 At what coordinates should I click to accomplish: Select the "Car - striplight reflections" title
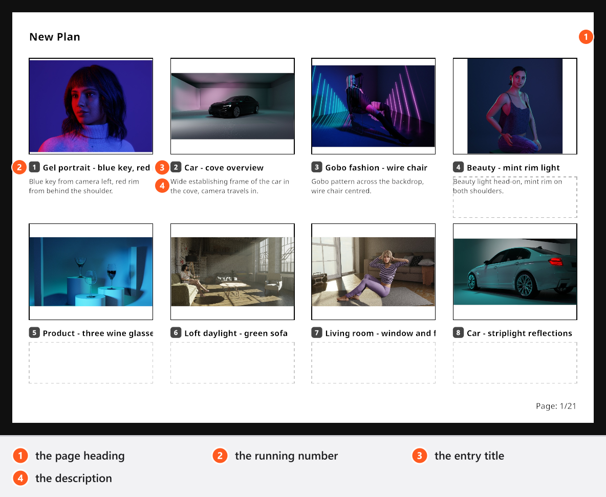pyautogui.click(x=520, y=333)
